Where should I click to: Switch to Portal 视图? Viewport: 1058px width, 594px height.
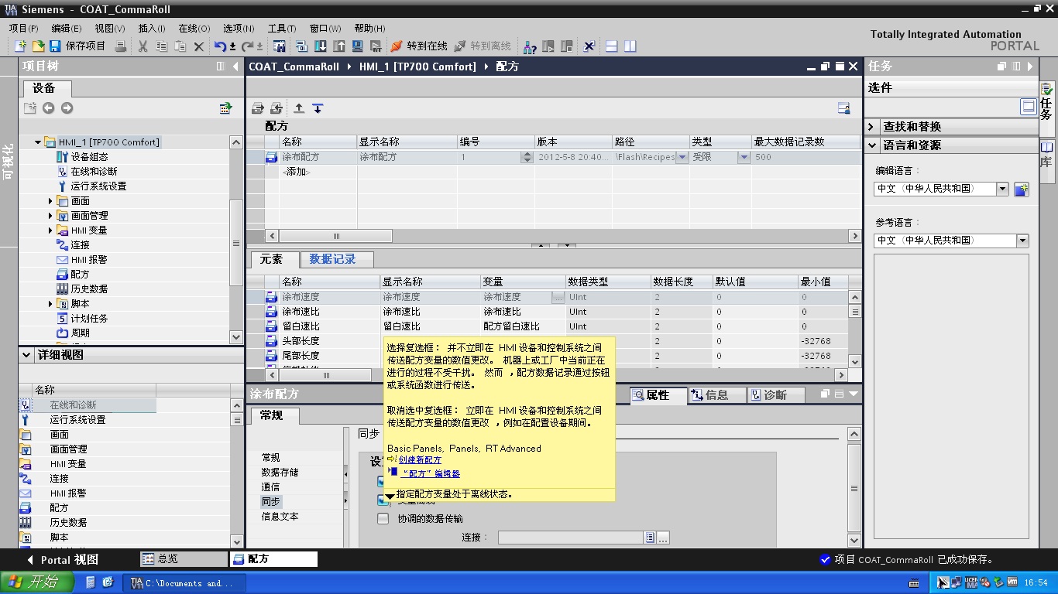coord(63,560)
